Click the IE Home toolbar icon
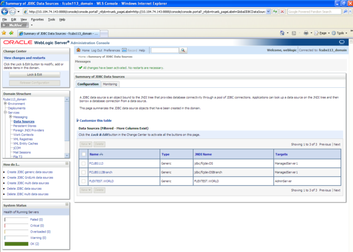This screenshot has height=252, width=353. click(x=282, y=33)
